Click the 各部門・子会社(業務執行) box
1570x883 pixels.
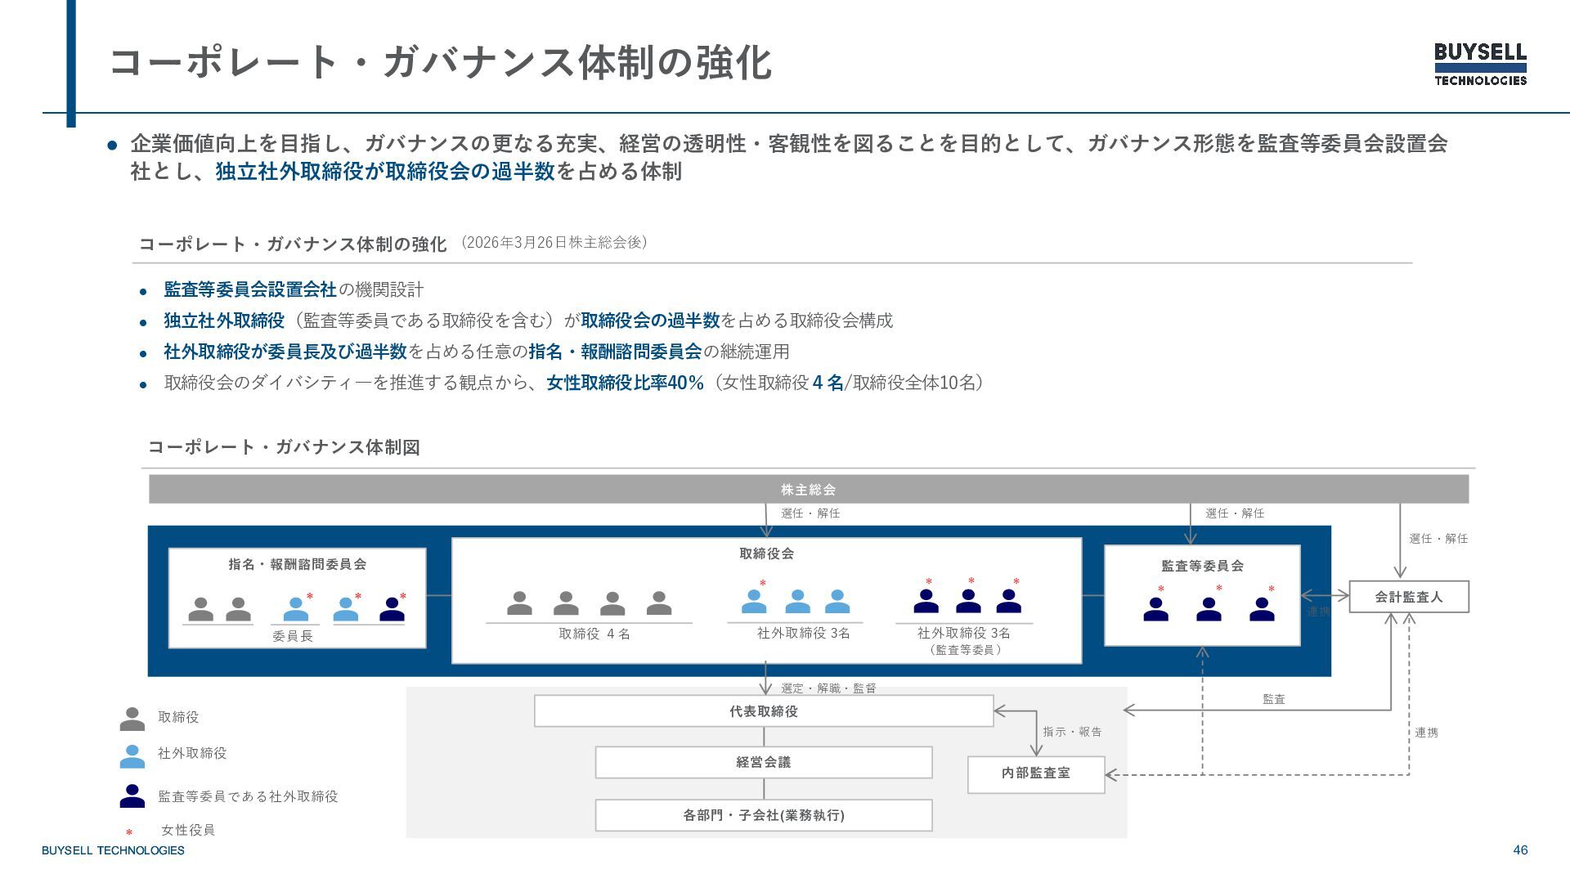[763, 815]
